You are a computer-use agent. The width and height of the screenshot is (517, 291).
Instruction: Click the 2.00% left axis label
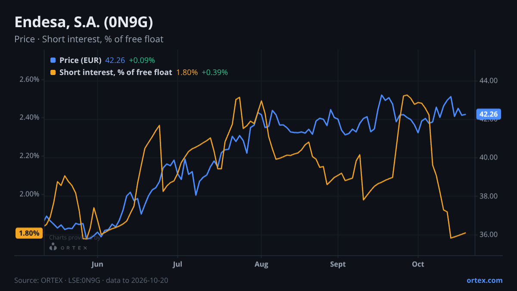pyautogui.click(x=29, y=194)
